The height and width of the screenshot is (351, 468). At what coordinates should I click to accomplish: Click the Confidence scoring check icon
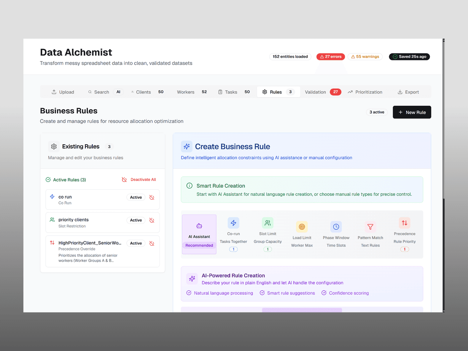tap(324, 293)
